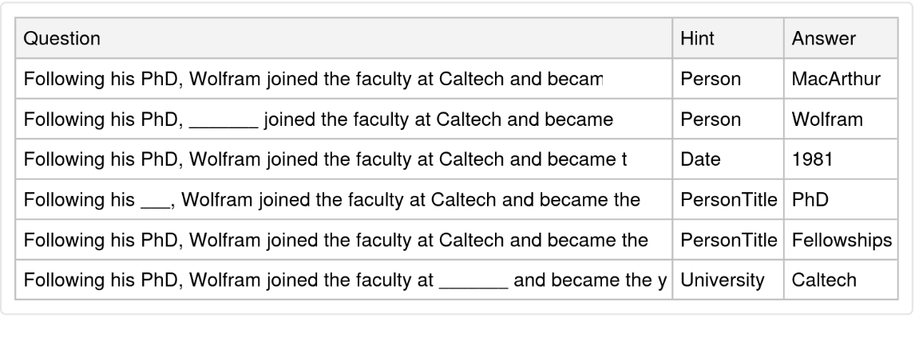Select PersonTitle hint in the PhD row
Viewport: 915px width, 341px height.
coord(727,200)
